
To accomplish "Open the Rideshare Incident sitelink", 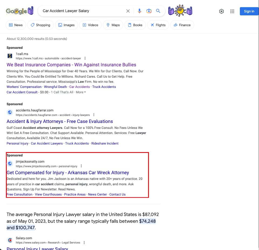I will (105, 143).
